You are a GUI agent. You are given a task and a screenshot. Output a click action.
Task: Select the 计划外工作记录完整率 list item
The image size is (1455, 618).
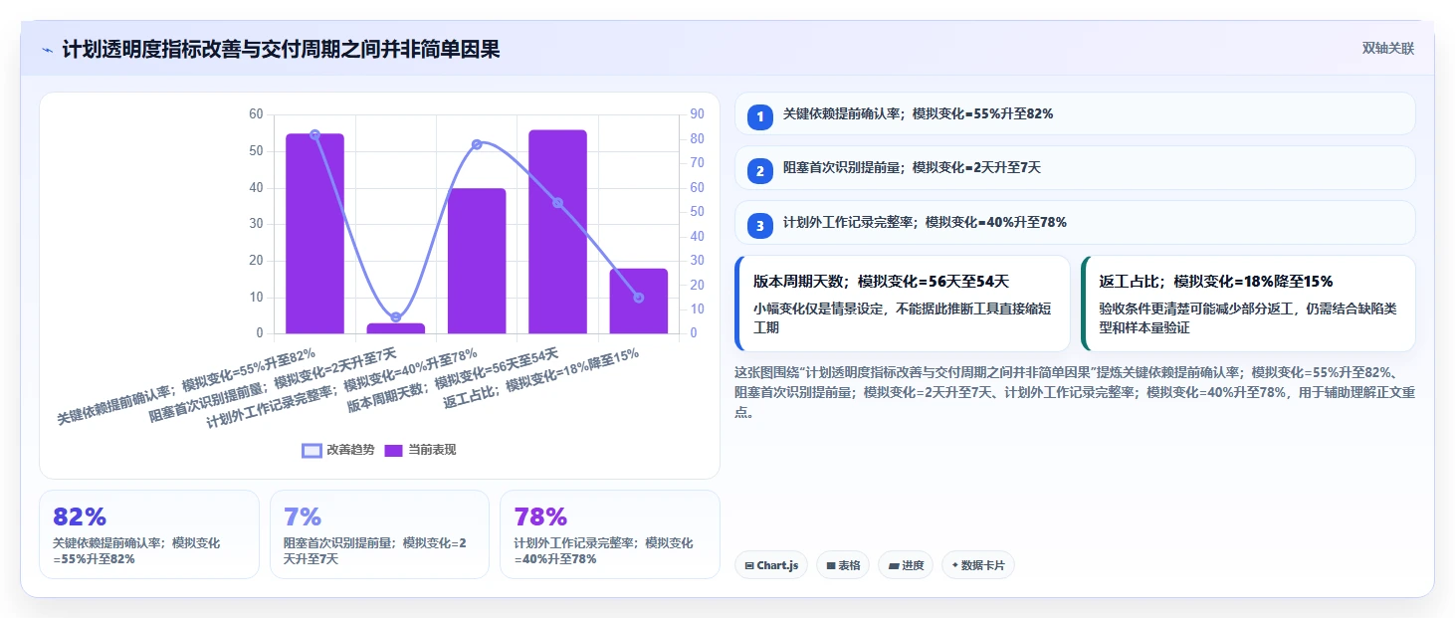coord(1075,223)
